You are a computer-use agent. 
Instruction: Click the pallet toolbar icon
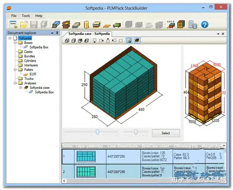[x=107, y=26]
